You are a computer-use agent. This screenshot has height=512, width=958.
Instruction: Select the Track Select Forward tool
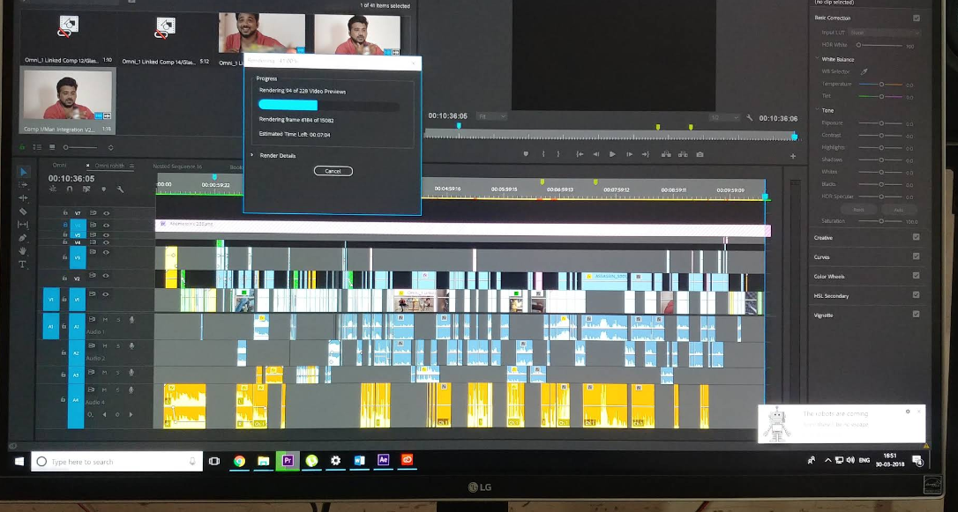pos(23,185)
